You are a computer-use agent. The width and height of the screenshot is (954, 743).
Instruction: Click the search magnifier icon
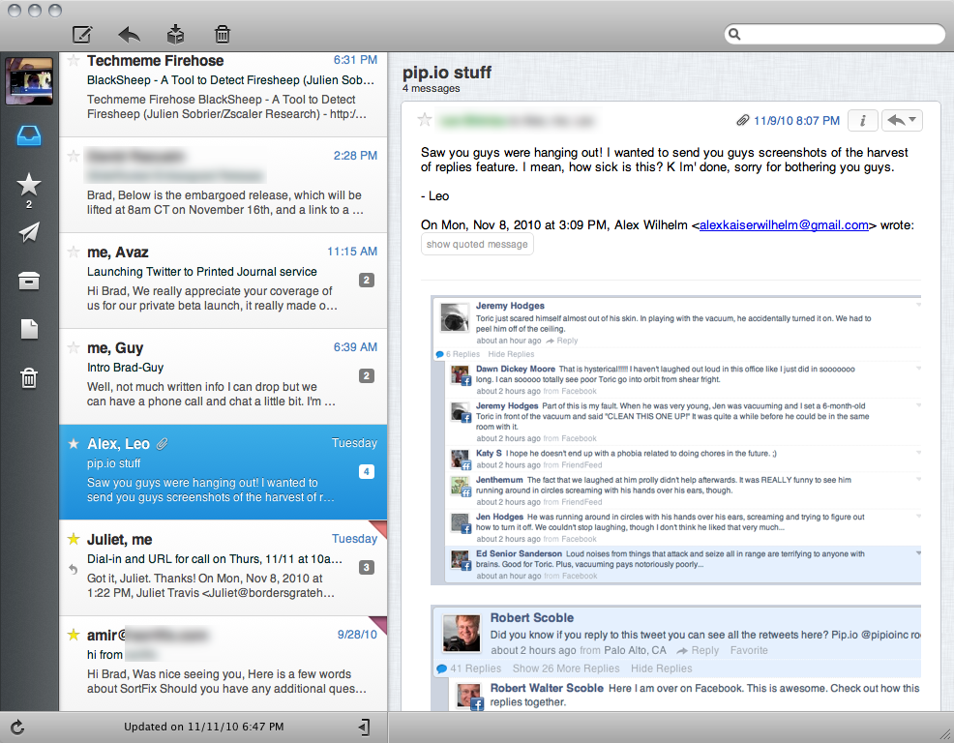[735, 34]
